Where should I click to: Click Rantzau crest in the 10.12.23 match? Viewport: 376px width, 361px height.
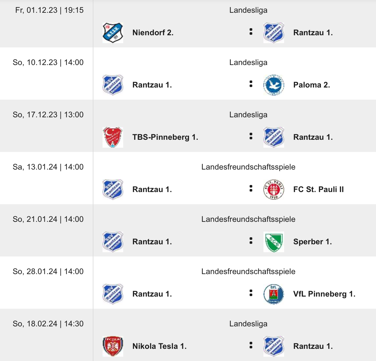click(113, 85)
